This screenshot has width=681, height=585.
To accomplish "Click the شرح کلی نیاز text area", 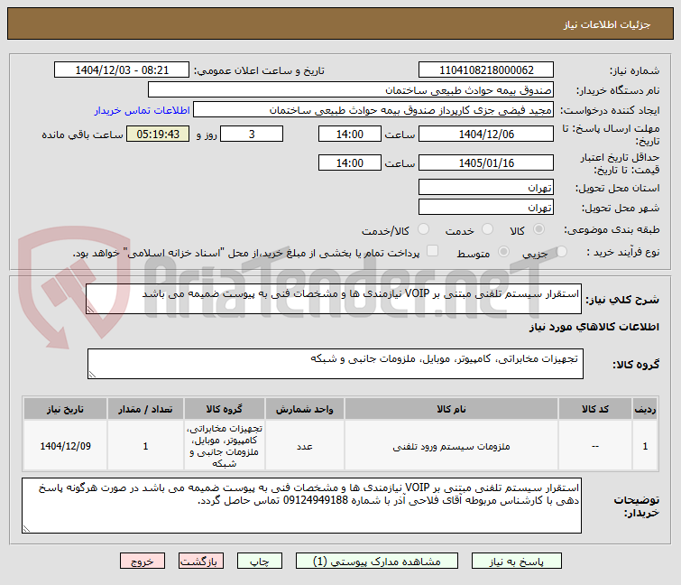I will pos(334,299).
